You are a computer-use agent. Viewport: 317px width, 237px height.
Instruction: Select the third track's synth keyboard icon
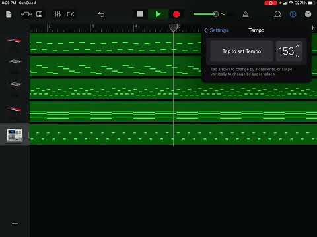pyautogui.click(x=15, y=84)
